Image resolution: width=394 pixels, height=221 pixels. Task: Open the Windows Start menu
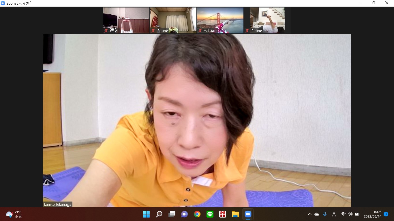[147, 214]
